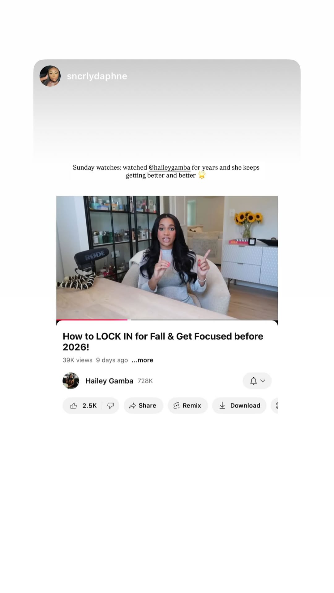Click the Share button
The image size is (334, 593).
click(143, 405)
